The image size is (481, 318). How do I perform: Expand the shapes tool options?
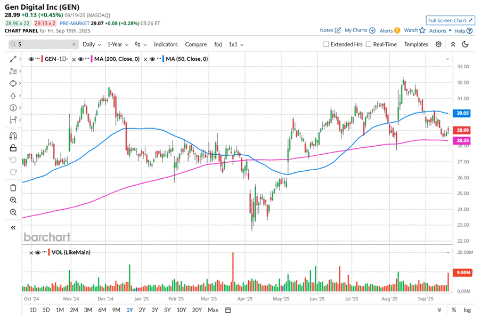(20, 83)
